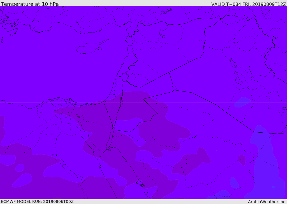Click the 'Temperature at 10 hPa' title
The image size is (287, 204).
click(30, 4)
